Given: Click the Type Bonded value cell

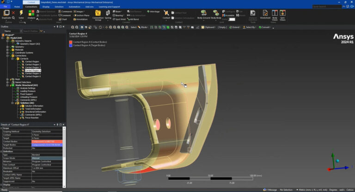Looking at the screenshot, I should 47,155.
